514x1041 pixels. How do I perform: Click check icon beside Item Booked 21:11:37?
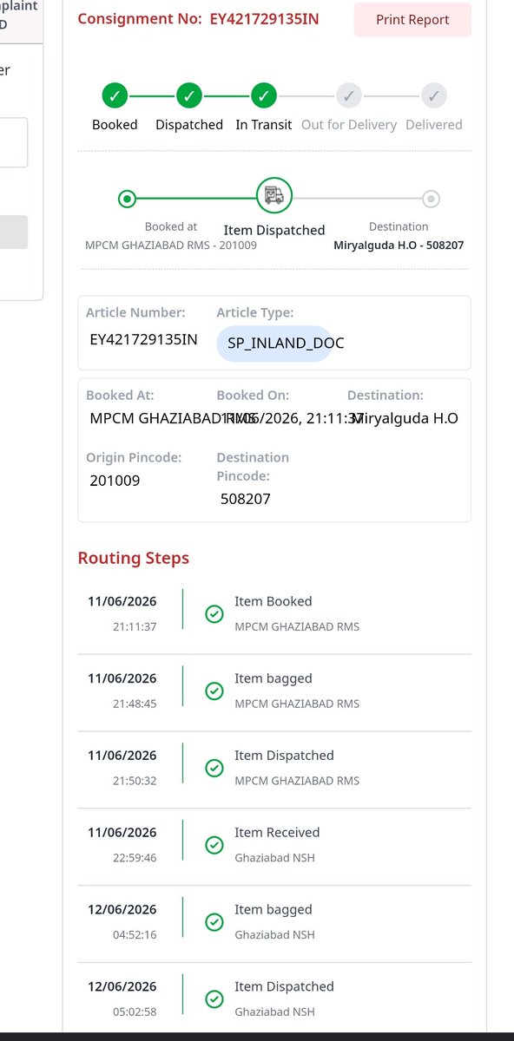214,614
